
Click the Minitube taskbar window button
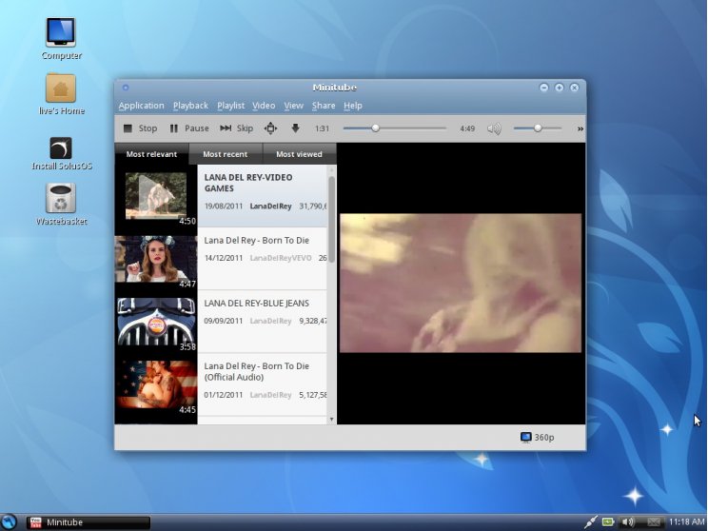point(88,522)
